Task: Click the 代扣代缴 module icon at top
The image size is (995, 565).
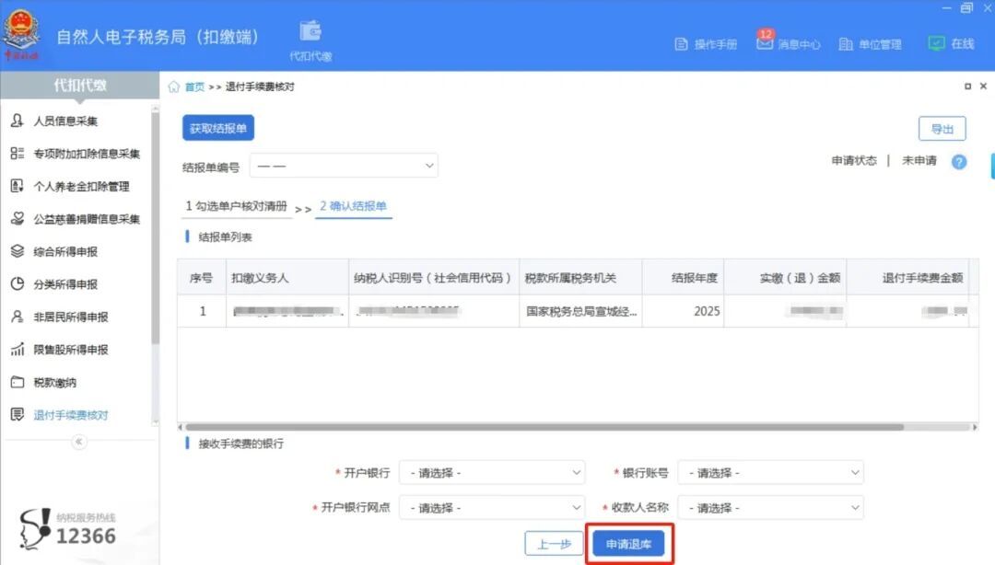Action: (x=310, y=30)
